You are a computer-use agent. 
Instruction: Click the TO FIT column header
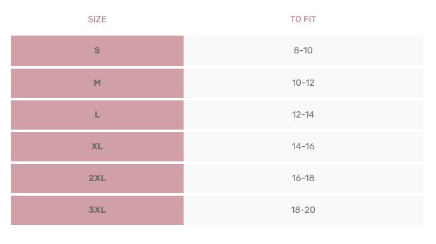[303, 19]
